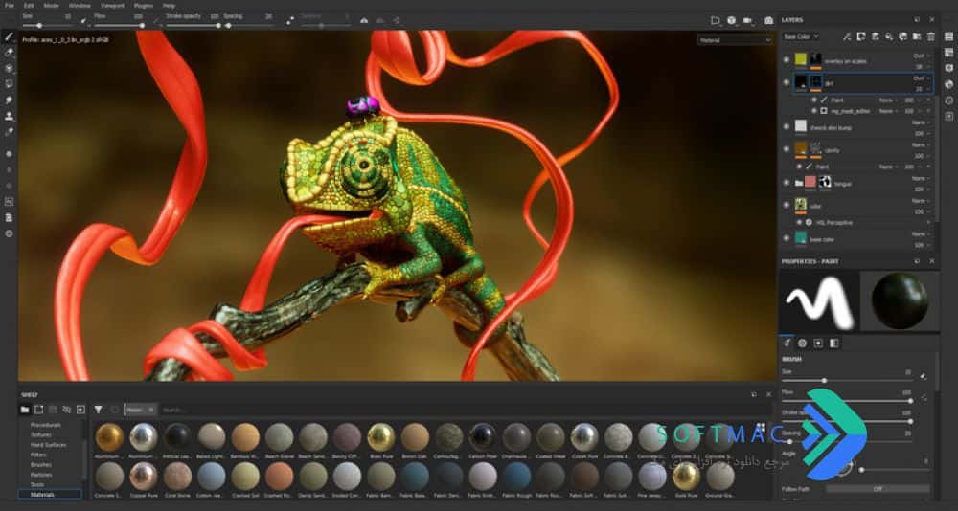Open the Shader Settings sphere dock icon
958x511 pixels.
[948, 83]
